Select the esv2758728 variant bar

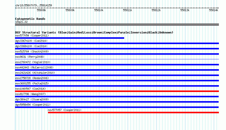(x=117, y=81)
